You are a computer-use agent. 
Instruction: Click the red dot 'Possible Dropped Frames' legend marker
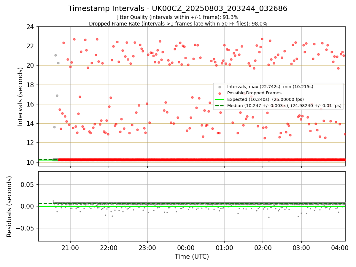pos(220,93)
